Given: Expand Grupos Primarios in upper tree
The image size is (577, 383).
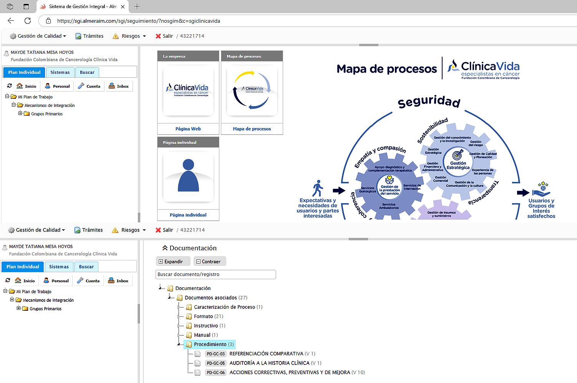Looking at the screenshot, I should [x=20, y=113].
